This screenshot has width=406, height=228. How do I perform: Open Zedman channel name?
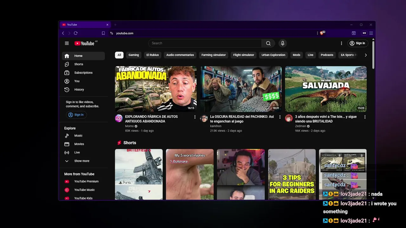pyautogui.click(x=300, y=126)
